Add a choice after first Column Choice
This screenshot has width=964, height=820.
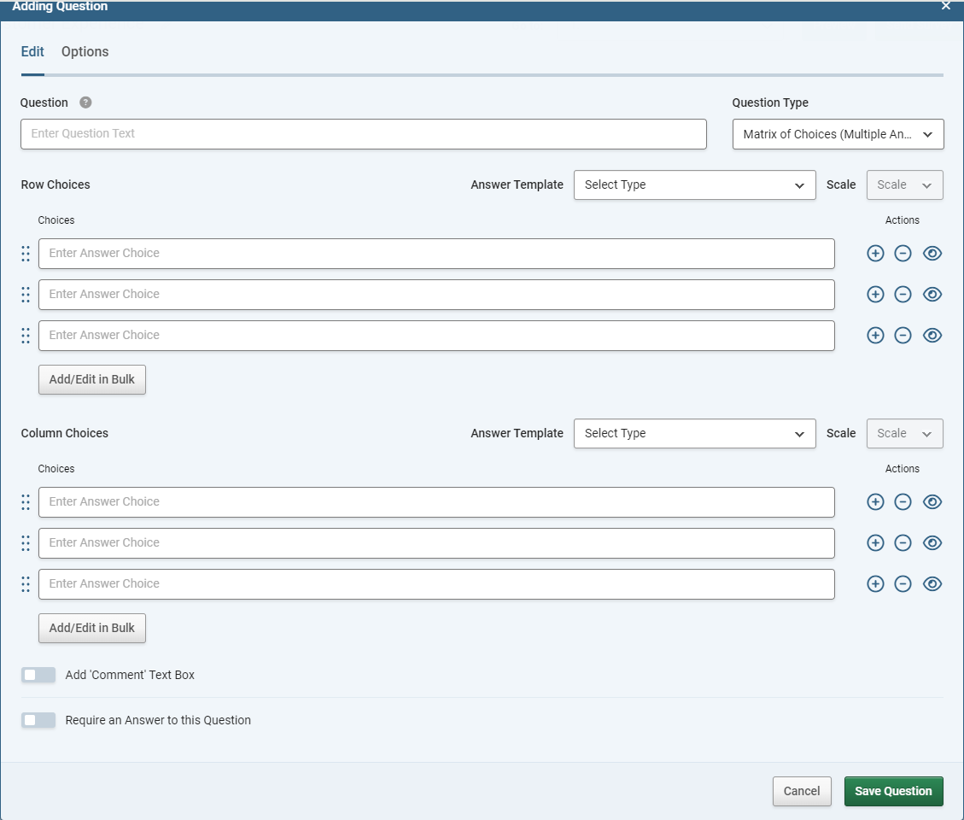coord(875,502)
